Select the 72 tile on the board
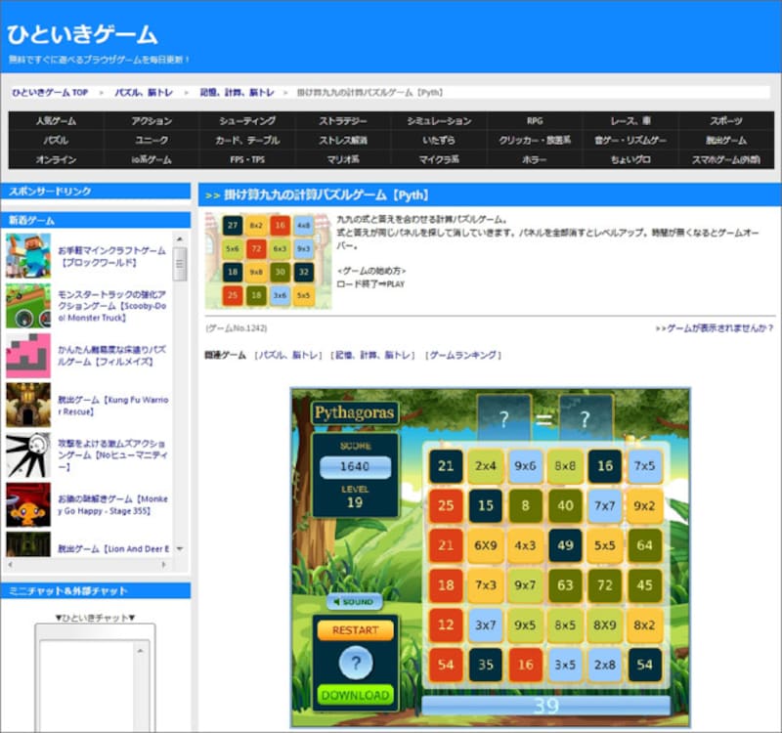The width and height of the screenshot is (782, 733). click(x=605, y=585)
